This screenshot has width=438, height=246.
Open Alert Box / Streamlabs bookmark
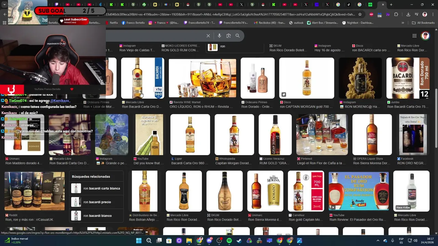tap(322, 23)
